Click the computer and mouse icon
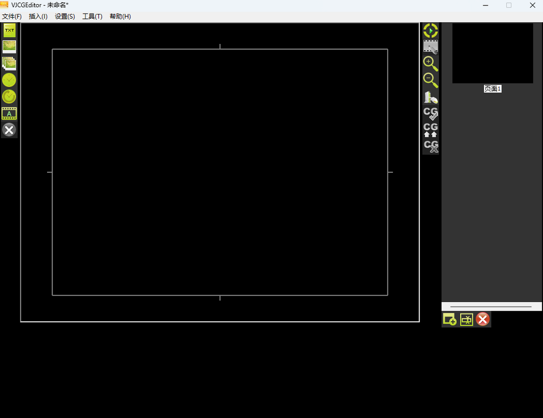This screenshot has width=543, height=418. click(x=430, y=97)
